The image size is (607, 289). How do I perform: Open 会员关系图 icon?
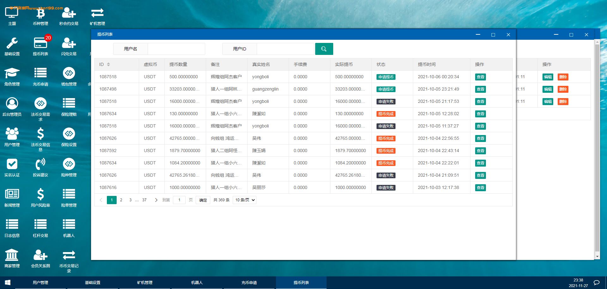coord(40,258)
